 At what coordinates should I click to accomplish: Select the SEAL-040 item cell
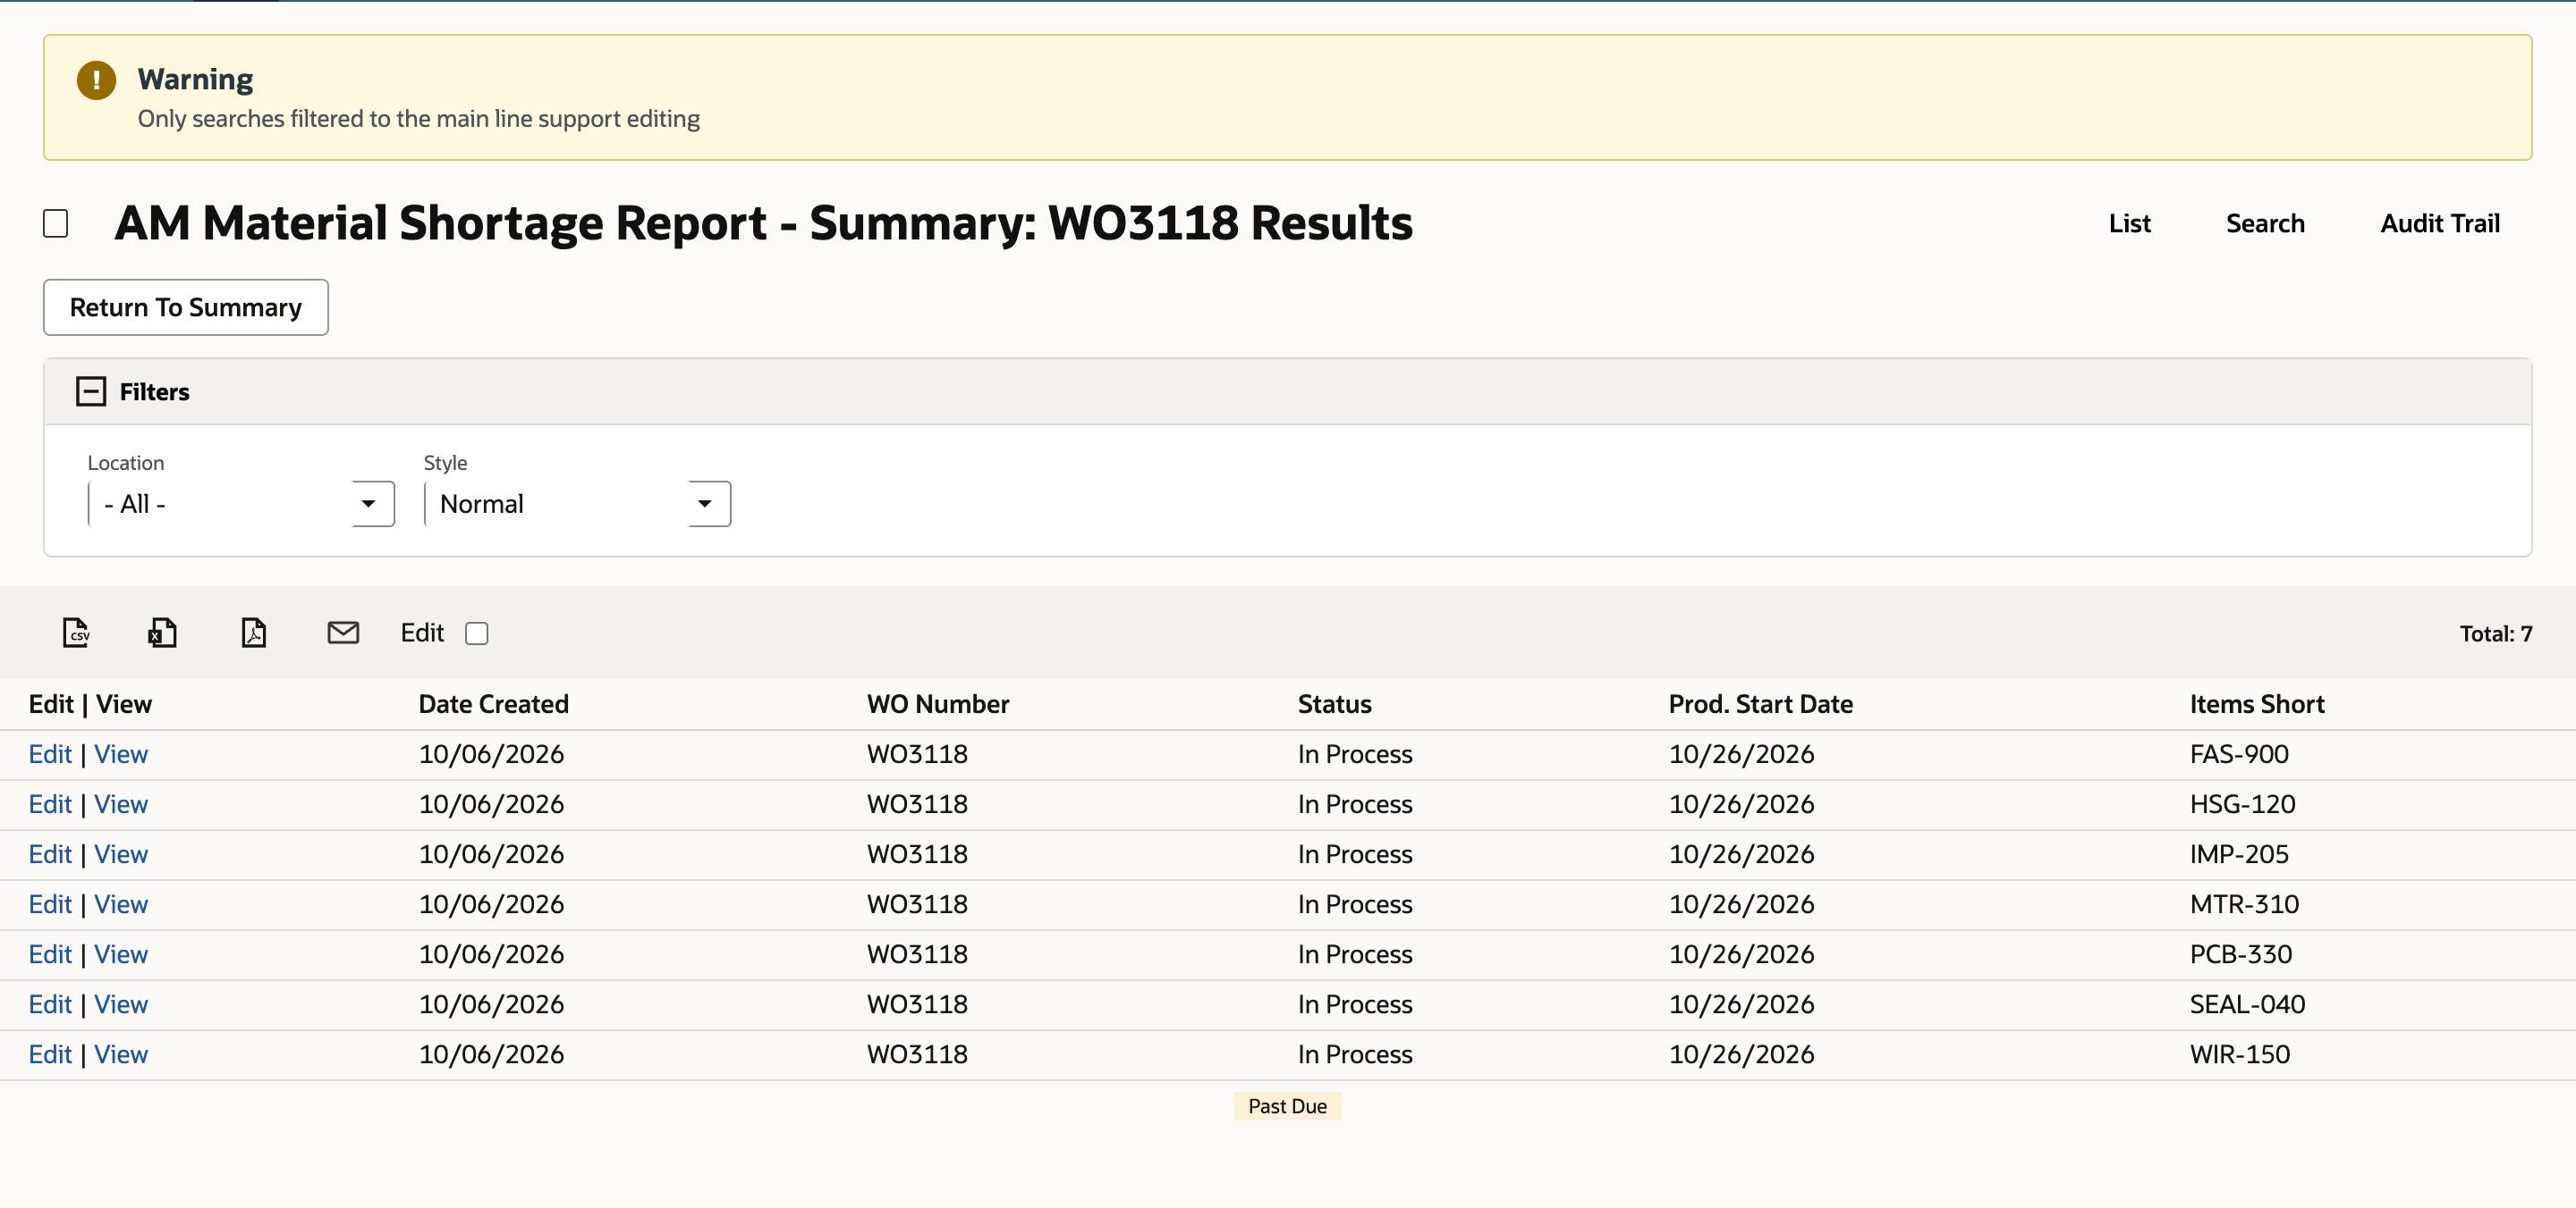click(2247, 1004)
